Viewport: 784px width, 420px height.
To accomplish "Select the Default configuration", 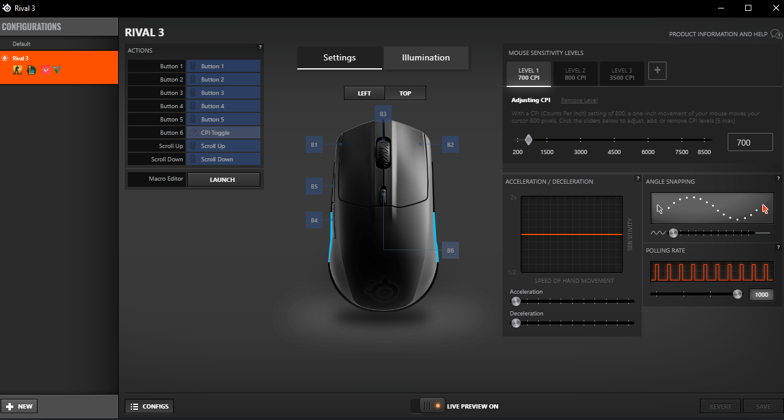I will pos(59,44).
